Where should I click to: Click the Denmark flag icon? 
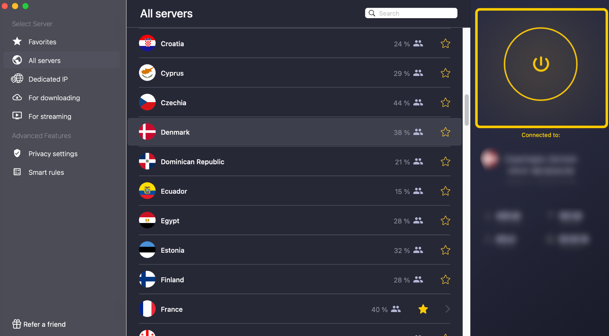click(x=147, y=132)
